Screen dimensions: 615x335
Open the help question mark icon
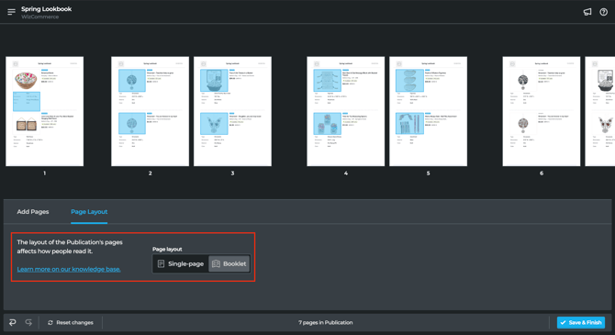point(604,12)
